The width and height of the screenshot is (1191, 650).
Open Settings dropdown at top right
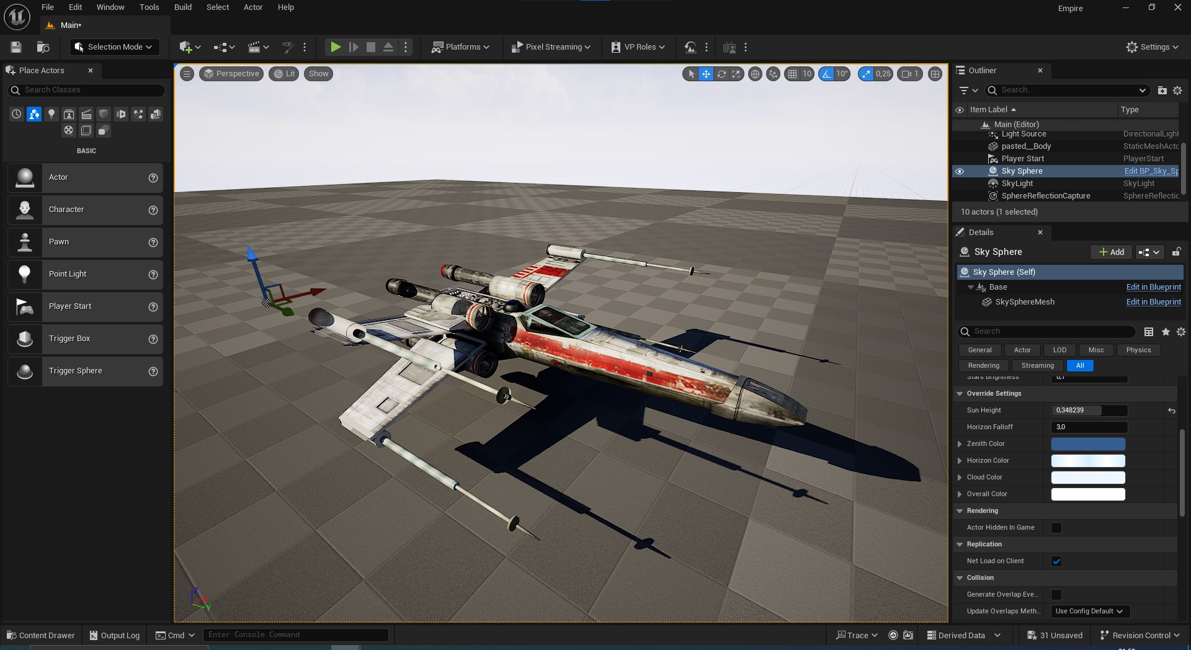coord(1152,47)
